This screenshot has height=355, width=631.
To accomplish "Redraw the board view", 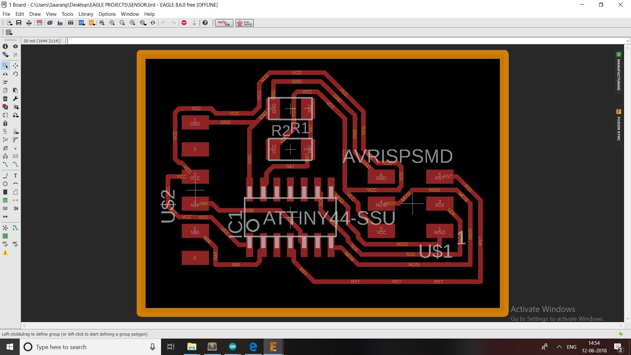I will [153, 23].
